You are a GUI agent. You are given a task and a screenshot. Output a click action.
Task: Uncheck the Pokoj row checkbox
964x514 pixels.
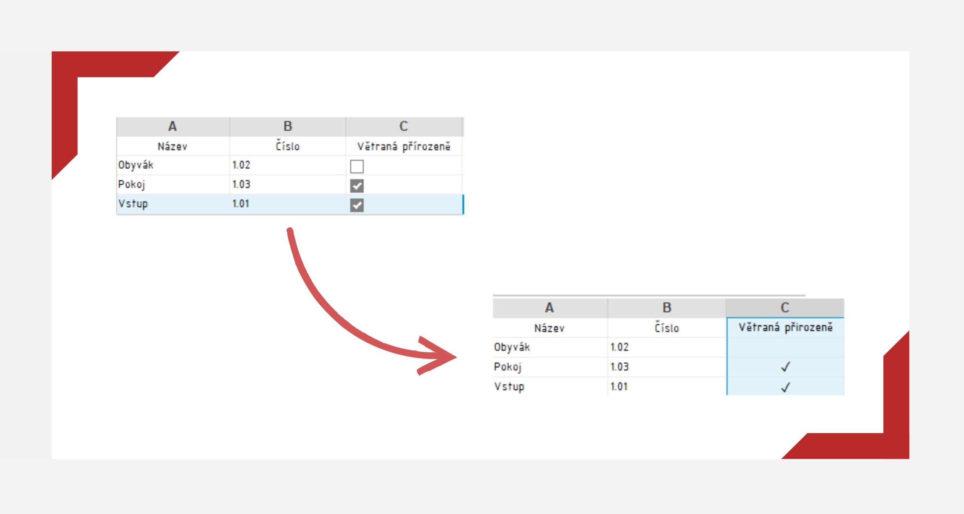[x=357, y=186]
